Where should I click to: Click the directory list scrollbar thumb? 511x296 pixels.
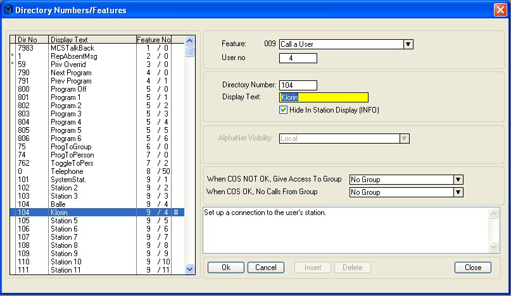(x=190, y=51)
